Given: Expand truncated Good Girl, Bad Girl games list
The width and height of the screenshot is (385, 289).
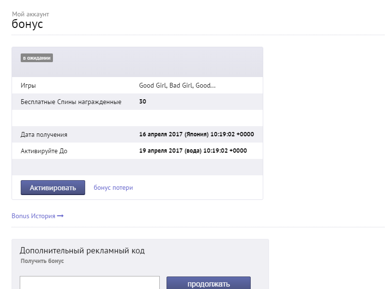Looking at the screenshot, I should point(177,86).
